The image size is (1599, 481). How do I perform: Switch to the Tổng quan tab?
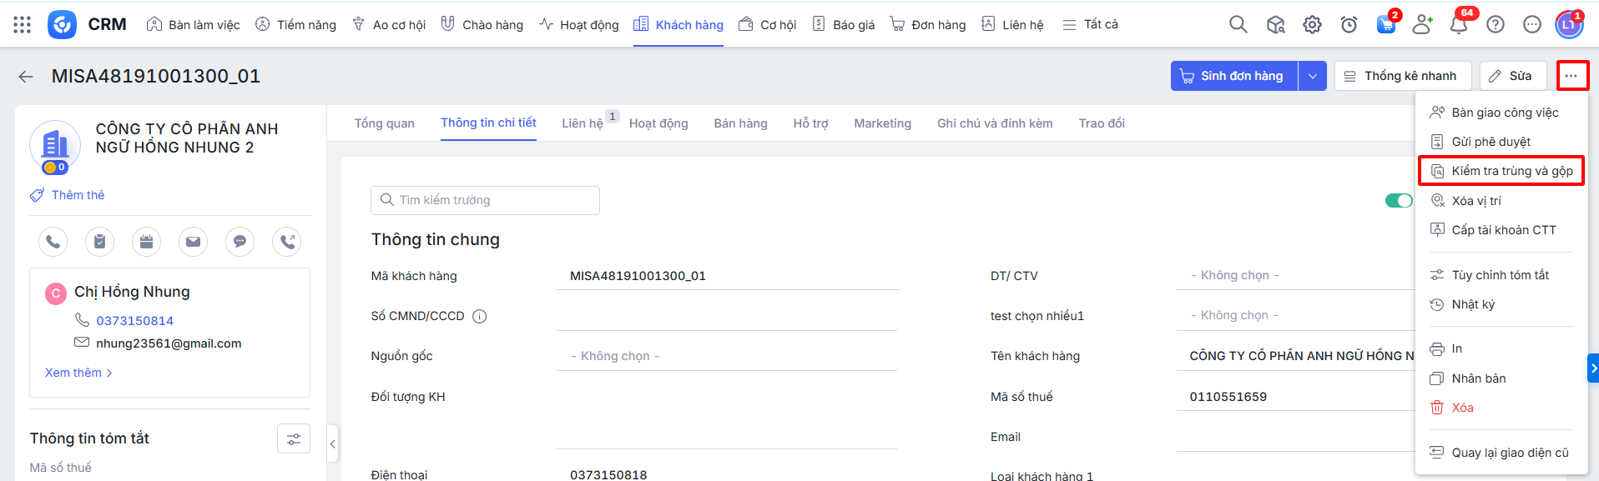384,123
